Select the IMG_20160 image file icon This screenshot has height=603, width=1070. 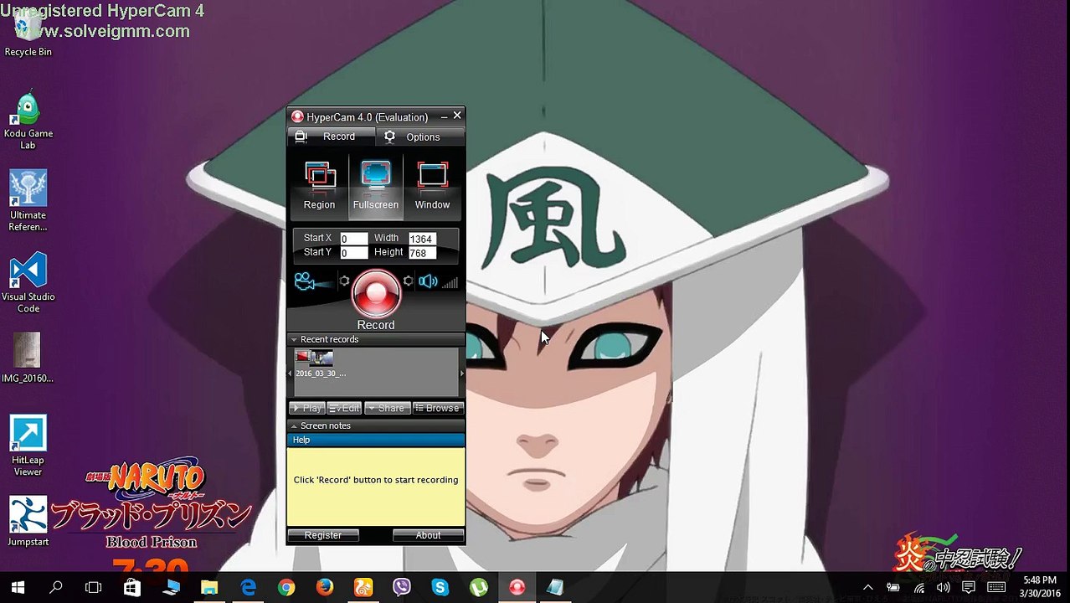(28, 358)
